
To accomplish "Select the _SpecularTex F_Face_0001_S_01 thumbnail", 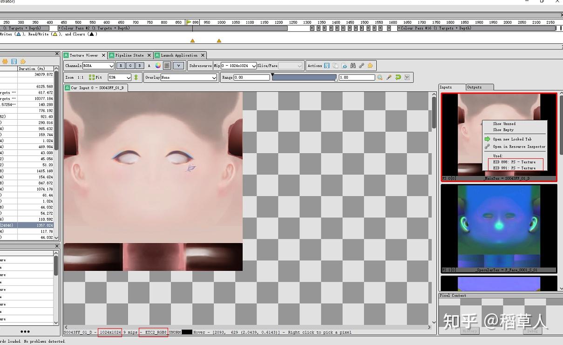I will [x=499, y=228].
